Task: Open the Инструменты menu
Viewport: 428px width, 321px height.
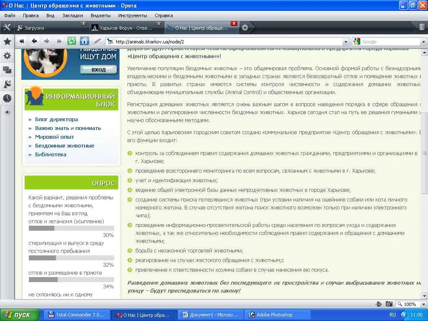Action: click(132, 15)
